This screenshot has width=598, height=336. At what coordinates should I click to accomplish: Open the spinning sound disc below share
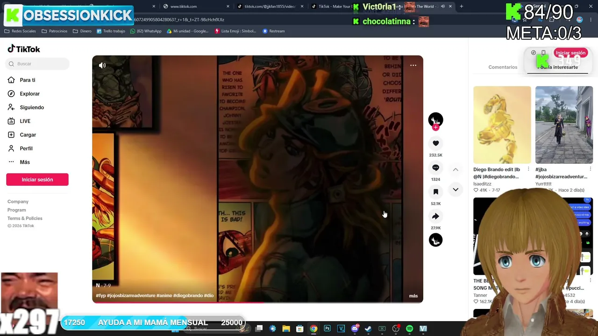(x=435, y=240)
